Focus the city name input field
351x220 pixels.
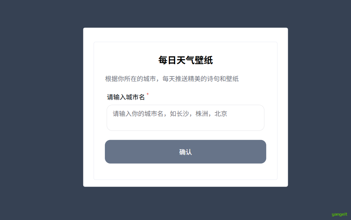[185, 118]
